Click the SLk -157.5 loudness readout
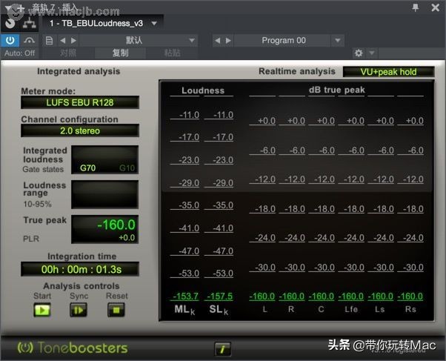 pos(219,297)
